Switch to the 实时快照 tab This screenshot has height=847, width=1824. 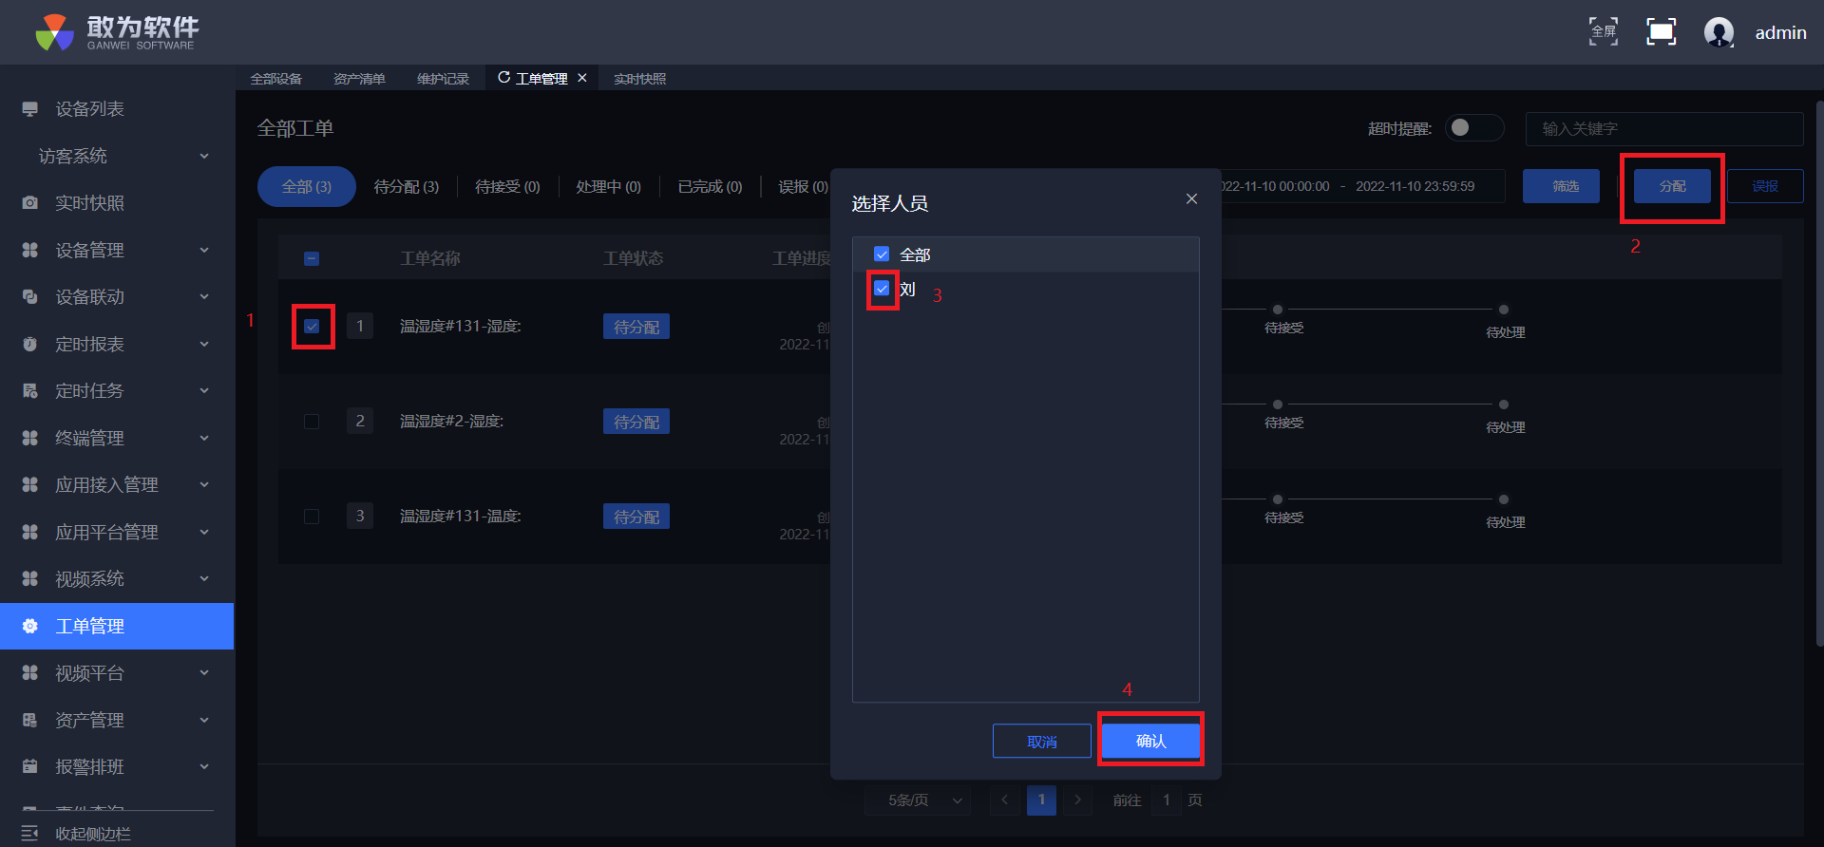[x=640, y=79]
